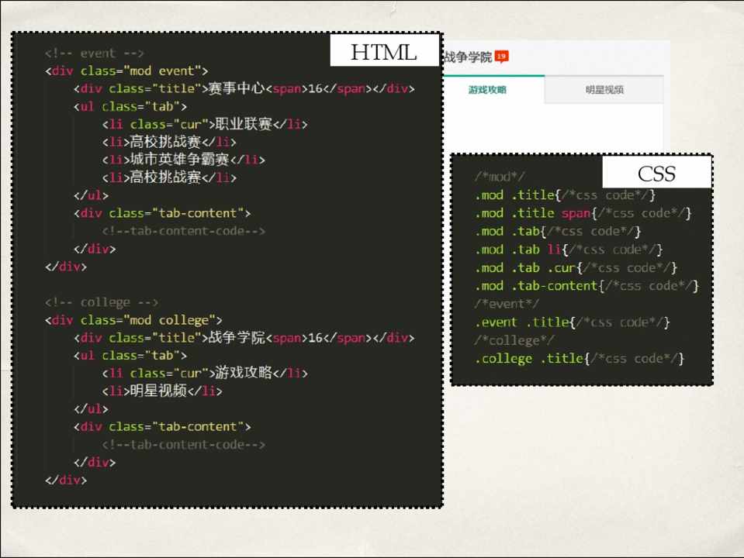
Task: Click the div class="mod college" line
Action: 133,320
